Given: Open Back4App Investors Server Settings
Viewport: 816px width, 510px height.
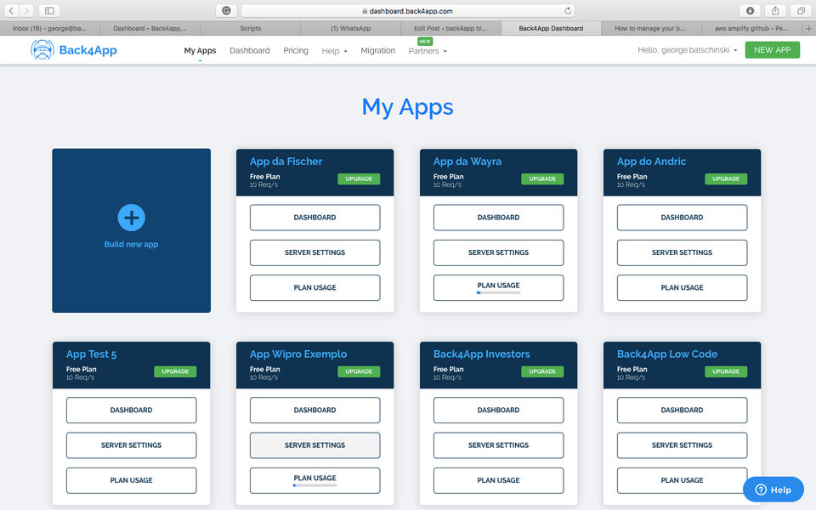Looking at the screenshot, I should 499,445.
